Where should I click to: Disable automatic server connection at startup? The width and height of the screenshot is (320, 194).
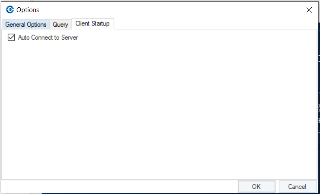[x=11, y=38]
